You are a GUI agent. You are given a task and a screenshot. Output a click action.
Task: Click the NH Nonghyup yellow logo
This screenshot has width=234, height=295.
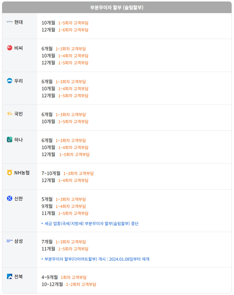point(10,173)
